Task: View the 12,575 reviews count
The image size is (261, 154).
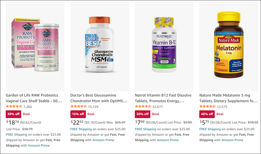Action: point(222,107)
